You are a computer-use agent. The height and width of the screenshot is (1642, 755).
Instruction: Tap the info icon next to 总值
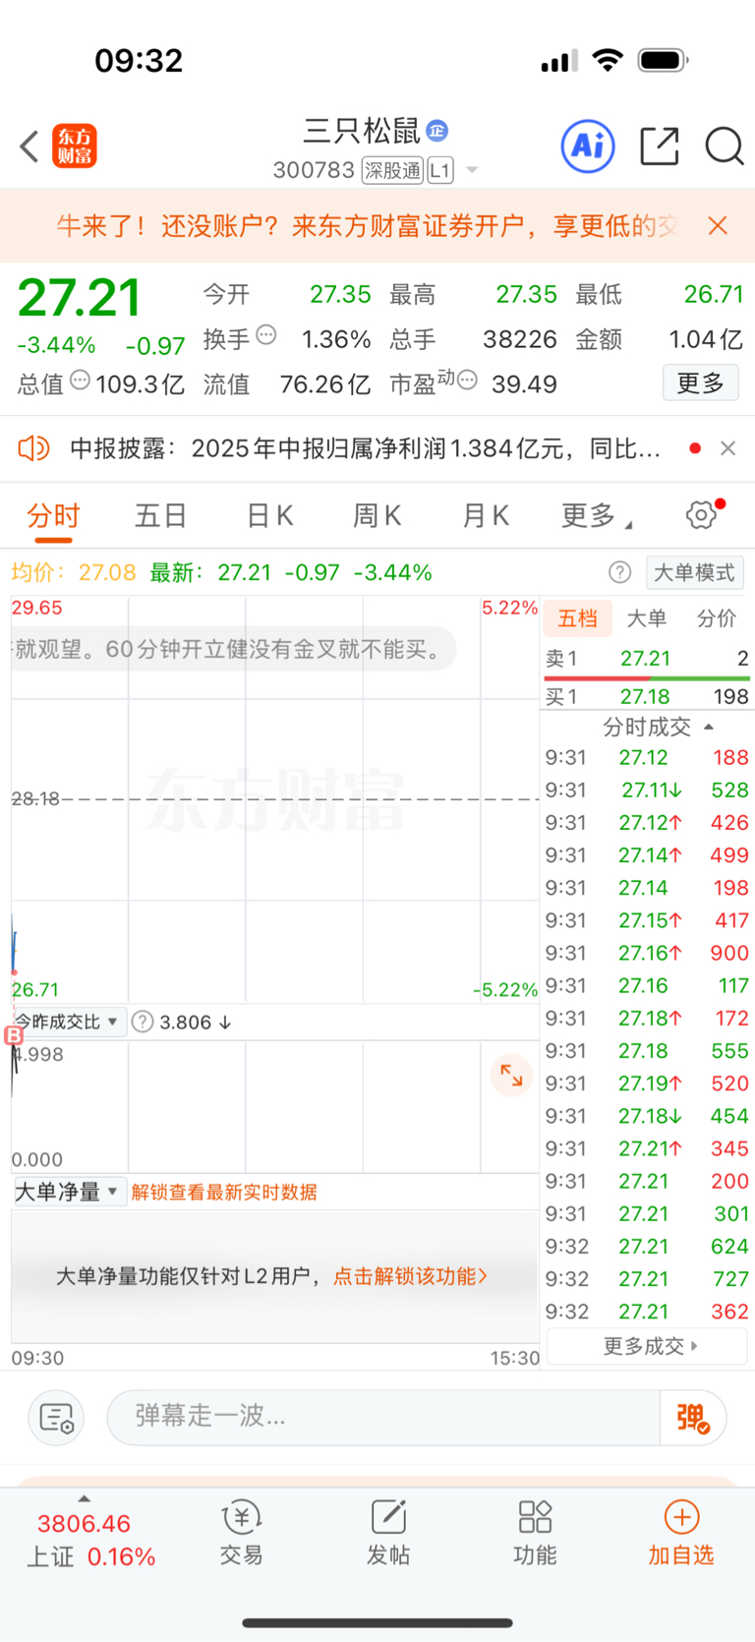pos(81,380)
